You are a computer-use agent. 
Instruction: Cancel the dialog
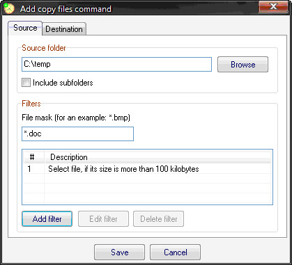point(176,252)
